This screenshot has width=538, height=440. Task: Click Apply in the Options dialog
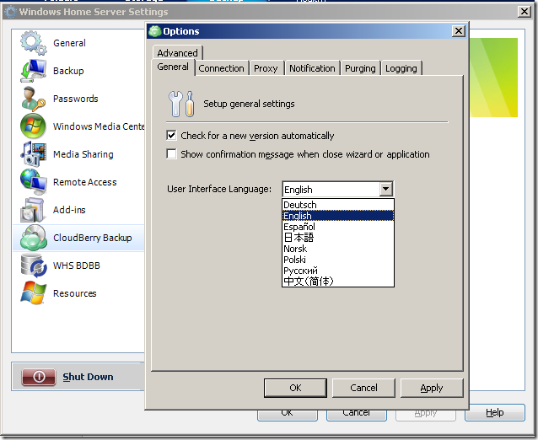click(432, 388)
